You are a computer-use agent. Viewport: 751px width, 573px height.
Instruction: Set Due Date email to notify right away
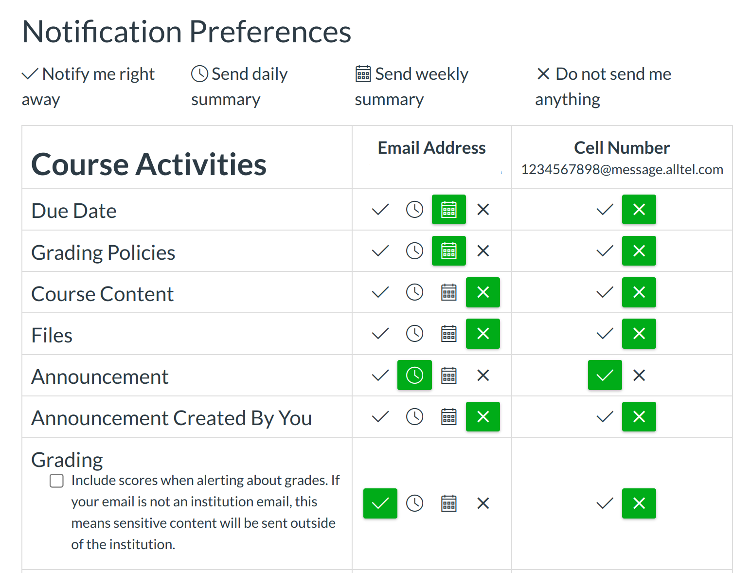tap(380, 210)
